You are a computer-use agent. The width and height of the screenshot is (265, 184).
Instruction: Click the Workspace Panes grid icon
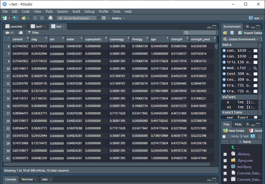click(104, 18)
